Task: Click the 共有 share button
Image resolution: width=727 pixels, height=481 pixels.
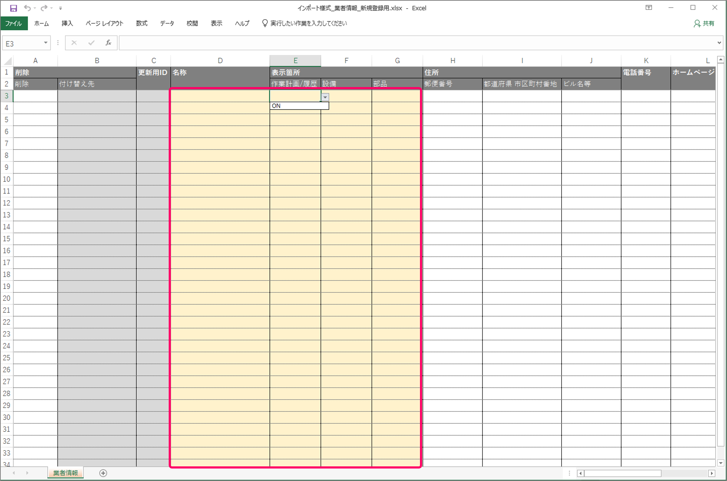Action: point(704,24)
